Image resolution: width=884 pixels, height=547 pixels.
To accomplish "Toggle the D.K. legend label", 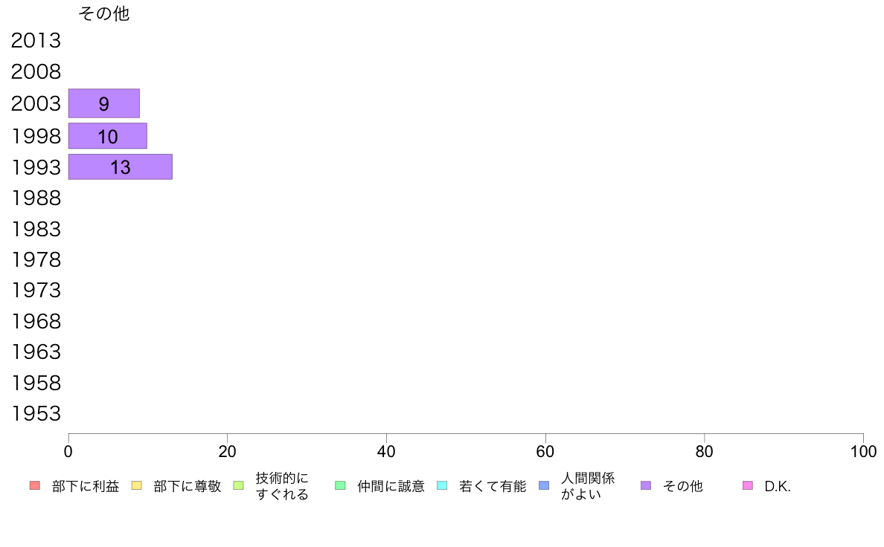I will (x=778, y=487).
